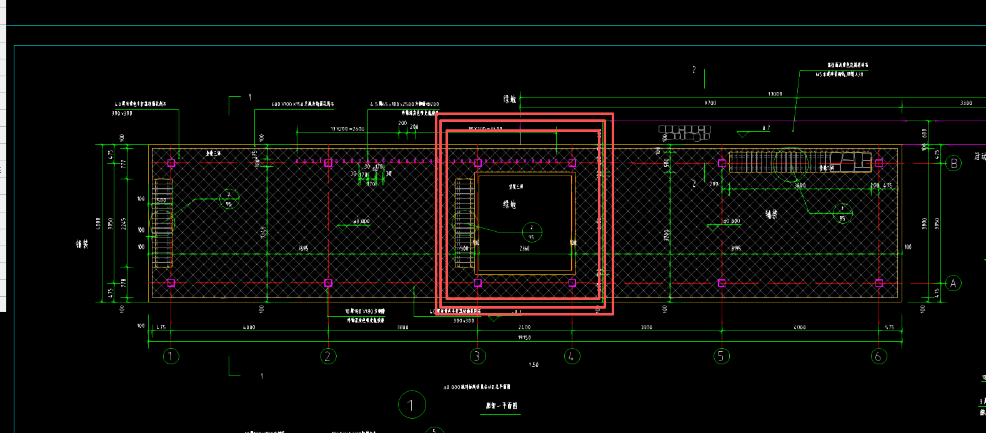The width and height of the screenshot is (986, 433).
Task: Pick the 2360 planter width dimension
Action: coord(524,249)
